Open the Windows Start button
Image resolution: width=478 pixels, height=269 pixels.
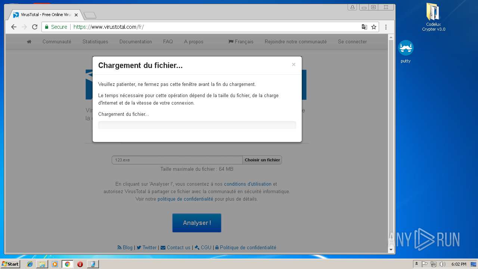[x=10, y=264]
